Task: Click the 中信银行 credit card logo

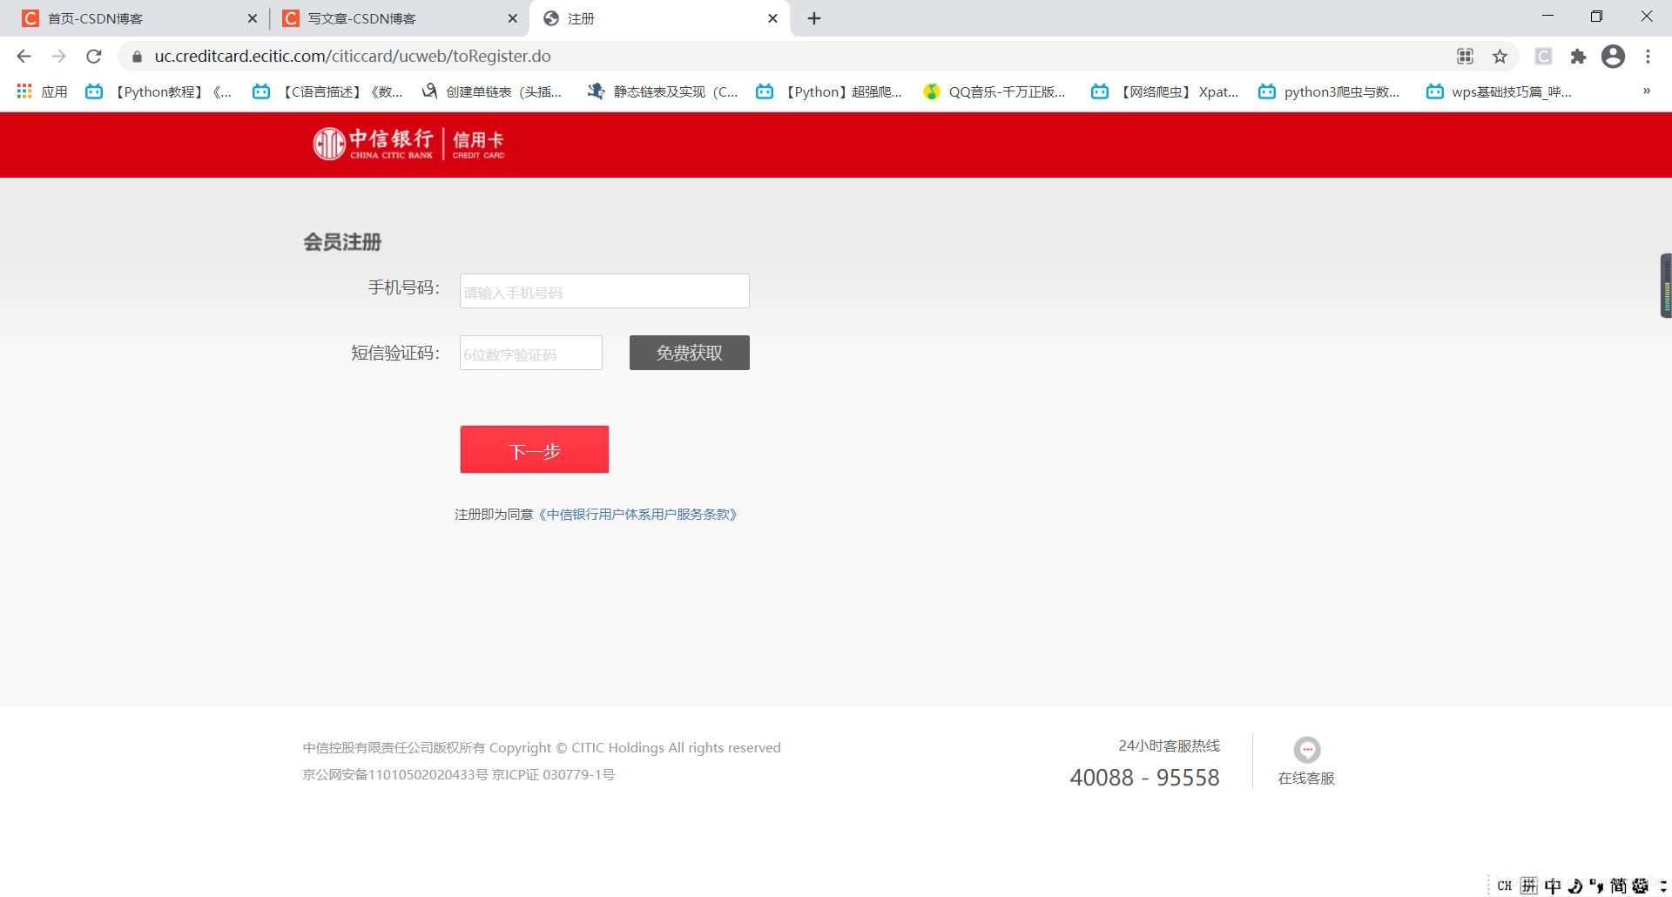Action: coord(408,143)
